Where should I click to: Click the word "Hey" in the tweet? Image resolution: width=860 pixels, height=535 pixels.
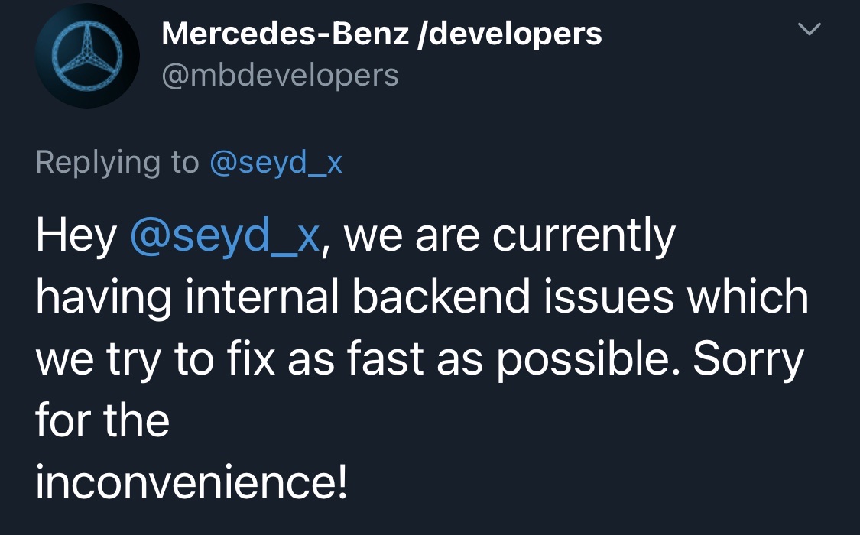coord(76,238)
